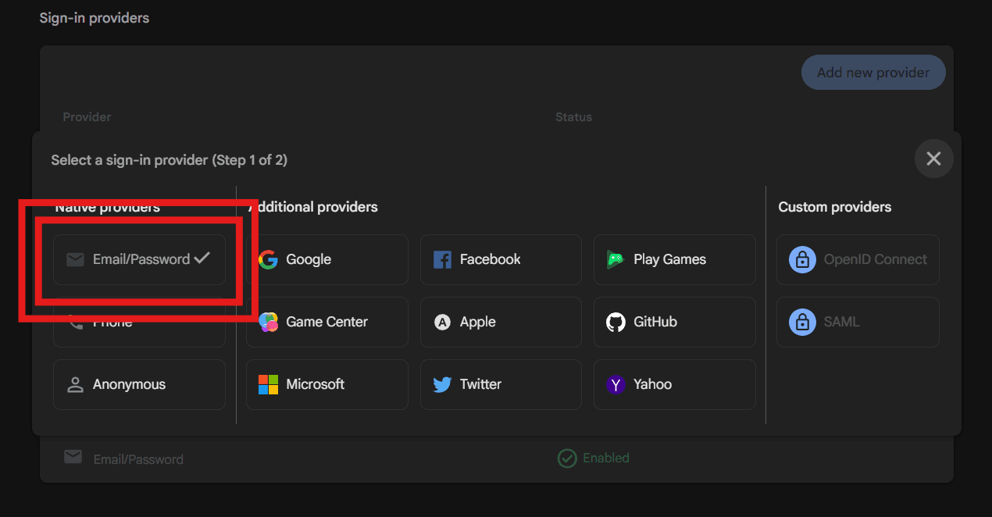Image resolution: width=992 pixels, height=517 pixels.
Task: Choose Apple as sign-in provider
Action: 501,322
